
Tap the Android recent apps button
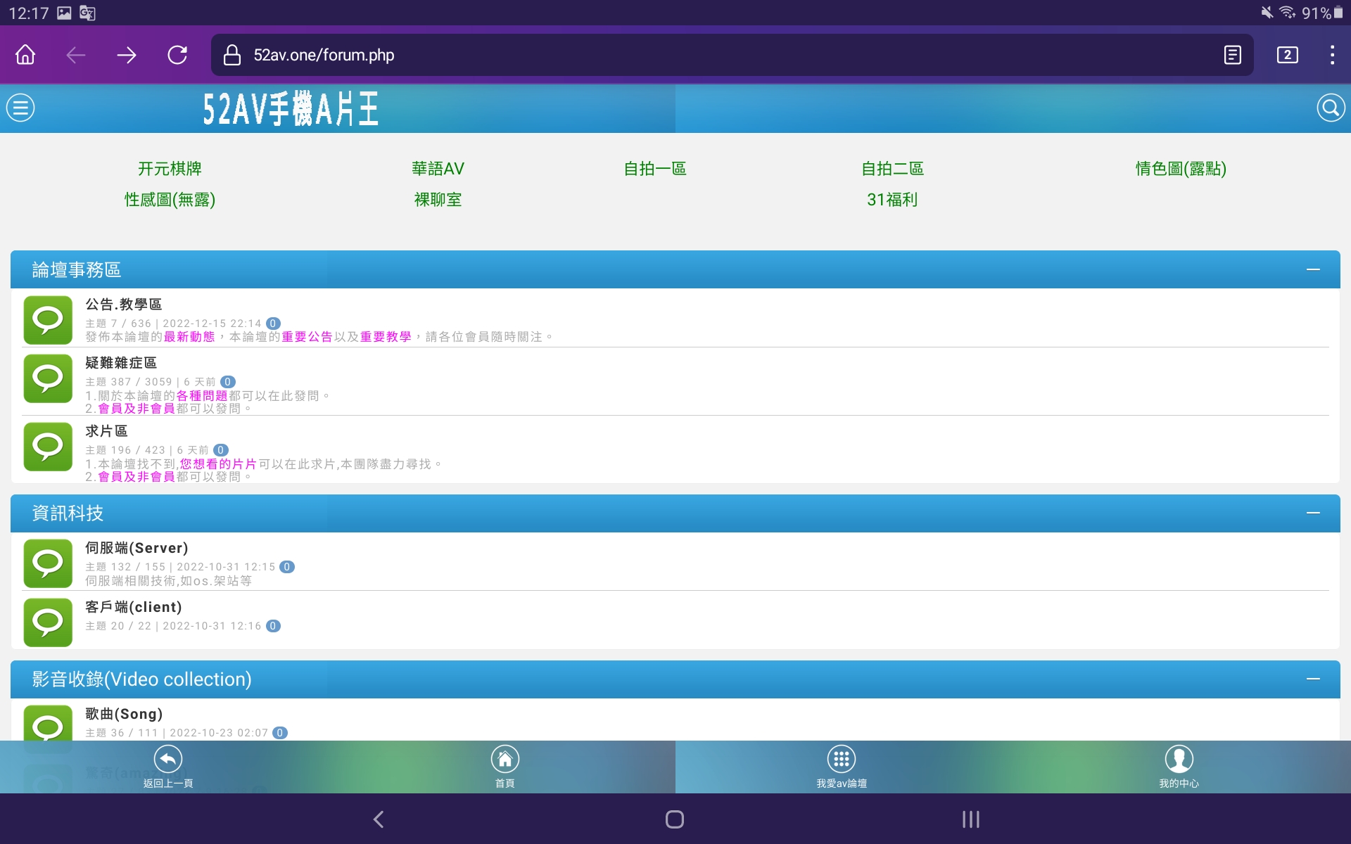970,819
